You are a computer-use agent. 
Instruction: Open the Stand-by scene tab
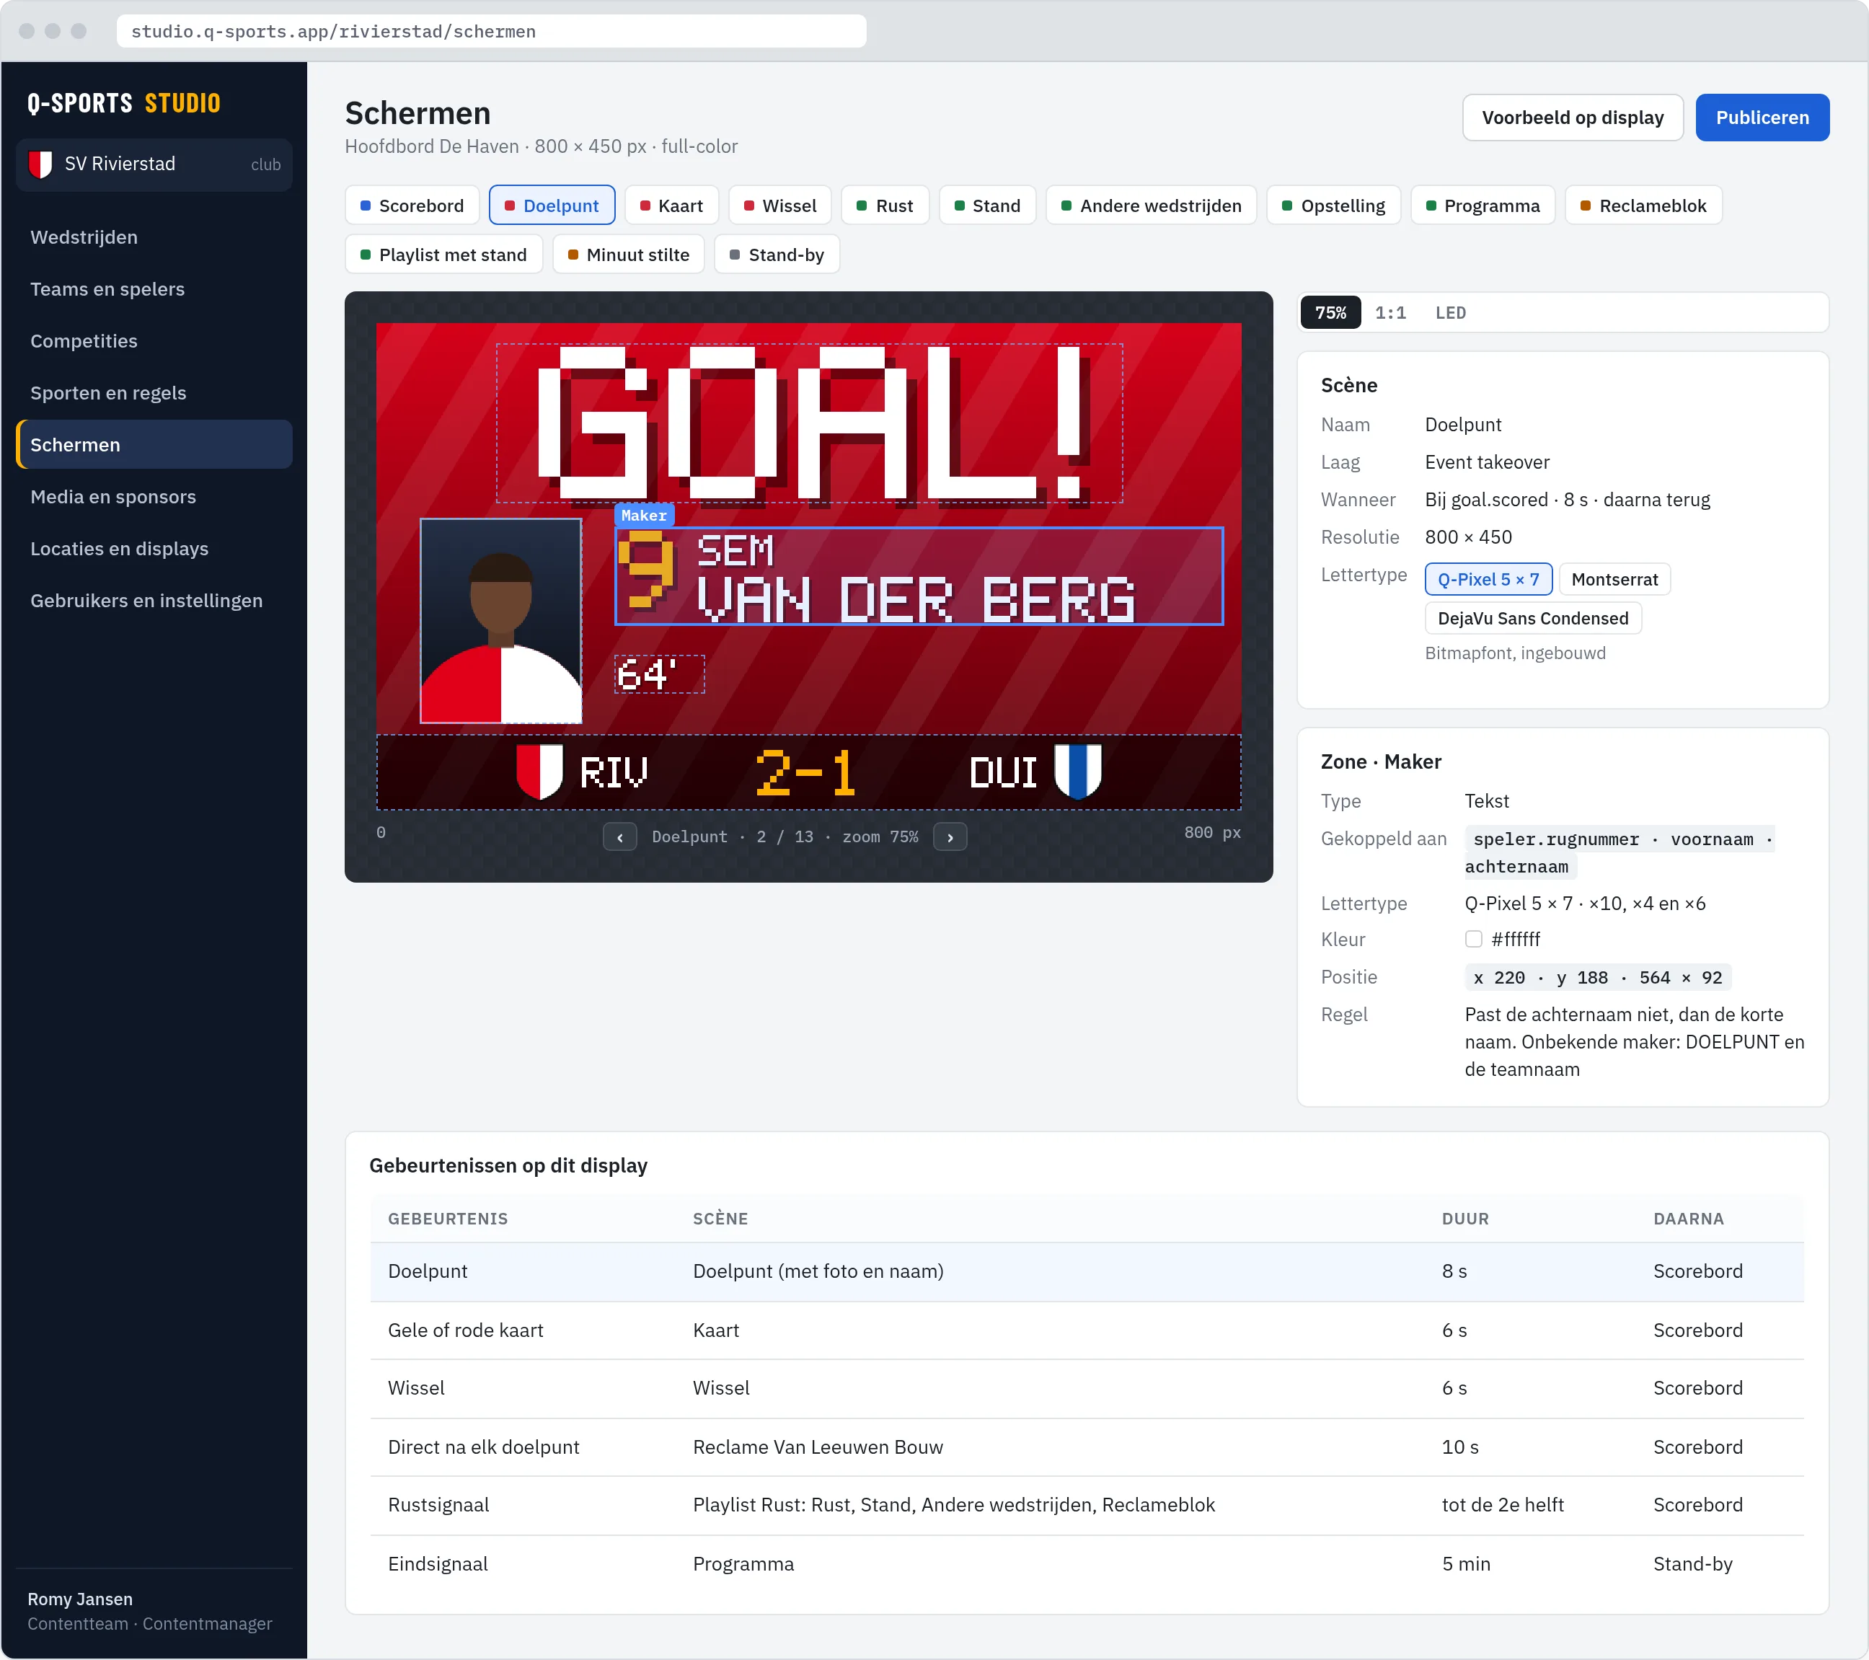pos(777,255)
